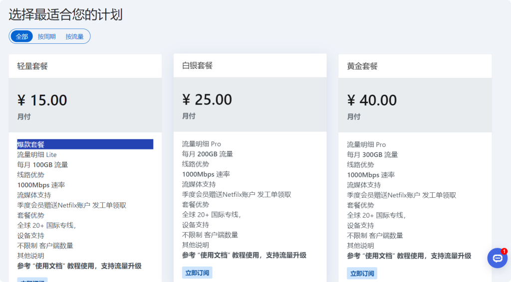Click 每月 300GB 流量 in 黄金套餐
Viewport: 511px width, 282px height.
tap(372, 154)
